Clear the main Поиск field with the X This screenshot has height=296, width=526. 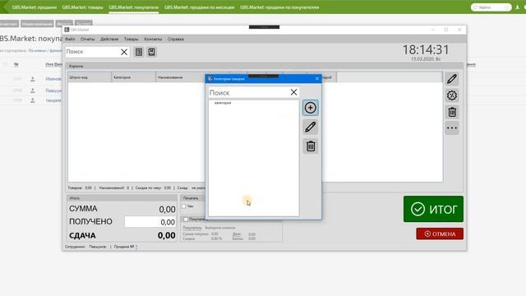coord(124,52)
